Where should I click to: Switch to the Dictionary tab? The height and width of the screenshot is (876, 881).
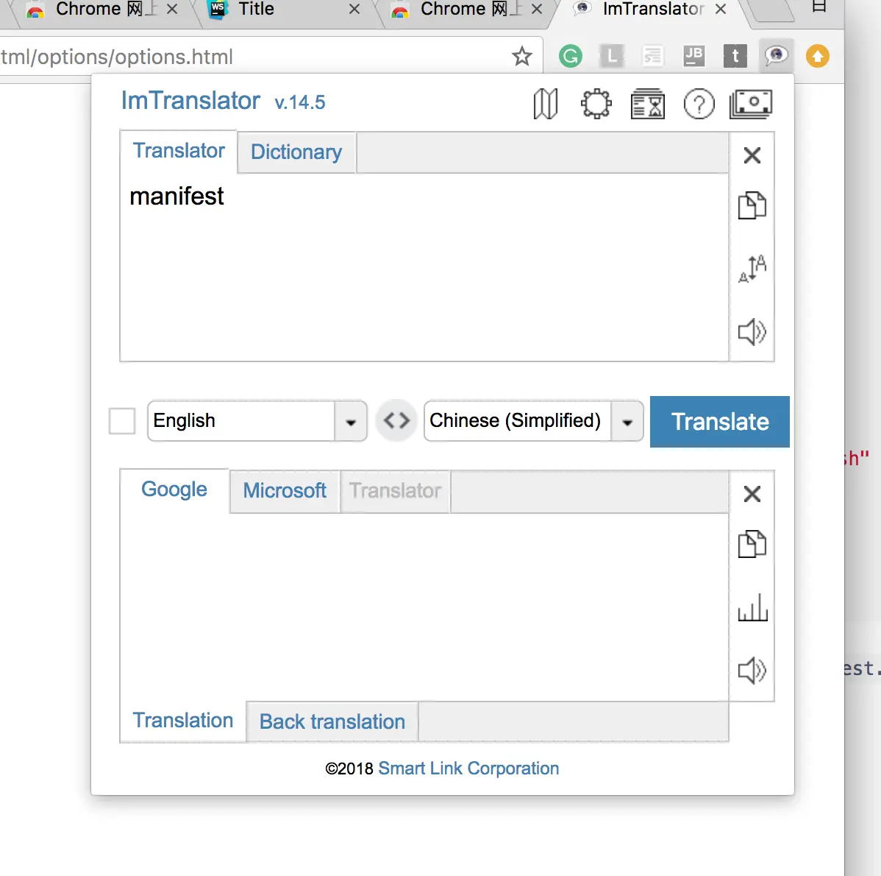(296, 152)
